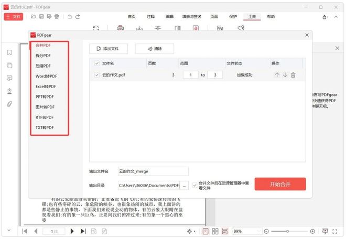The image size is (346, 239).
Task: Open file icon in quick toolbar
Action: pos(34,17)
